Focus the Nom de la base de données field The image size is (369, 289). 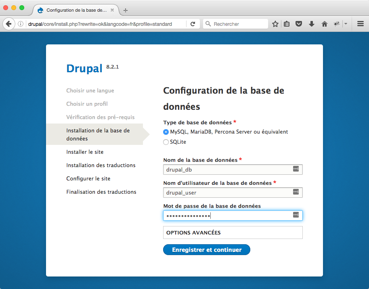point(233,170)
